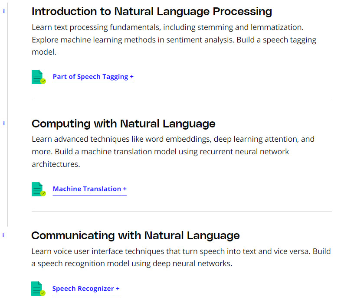The width and height of the screenshot is (354, 306).
Task: Click the small marker left of Computing heading
Action: pos(3,123)
